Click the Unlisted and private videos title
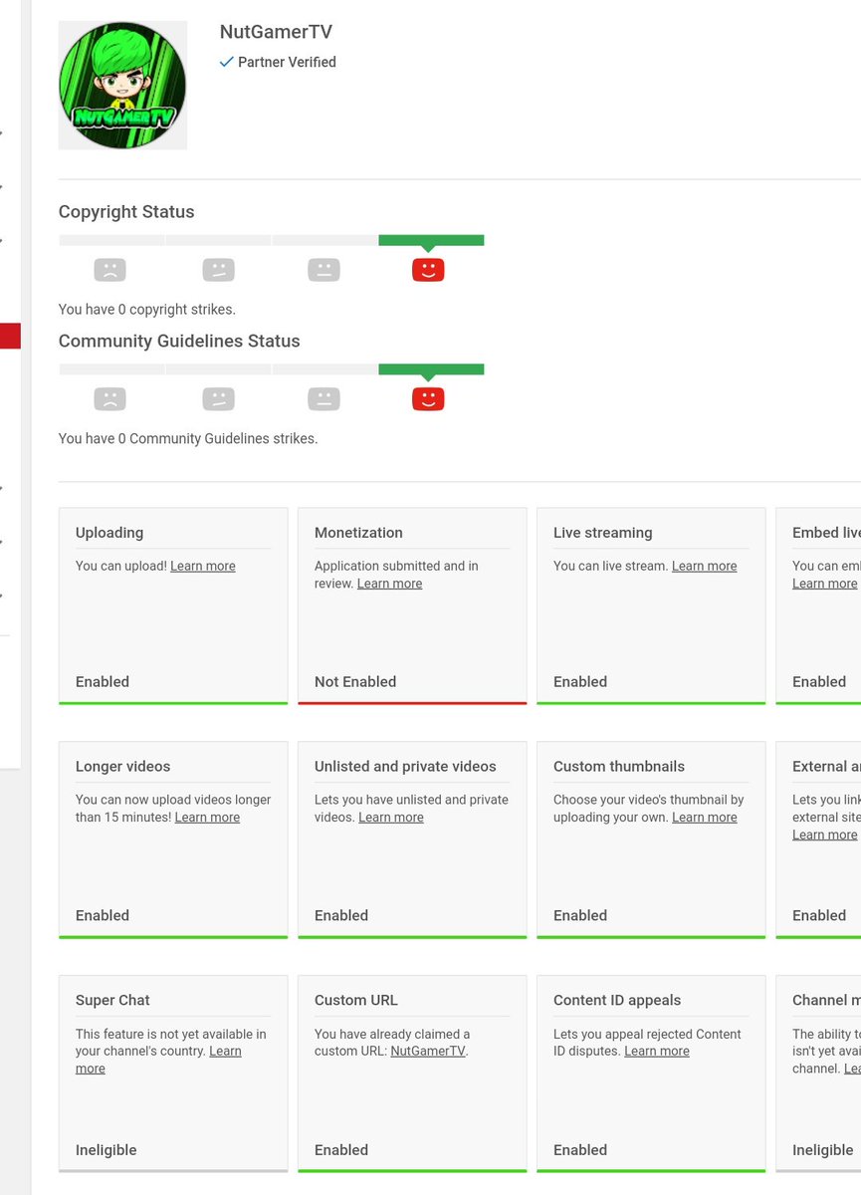861x1195 pixels. (405, 767)
